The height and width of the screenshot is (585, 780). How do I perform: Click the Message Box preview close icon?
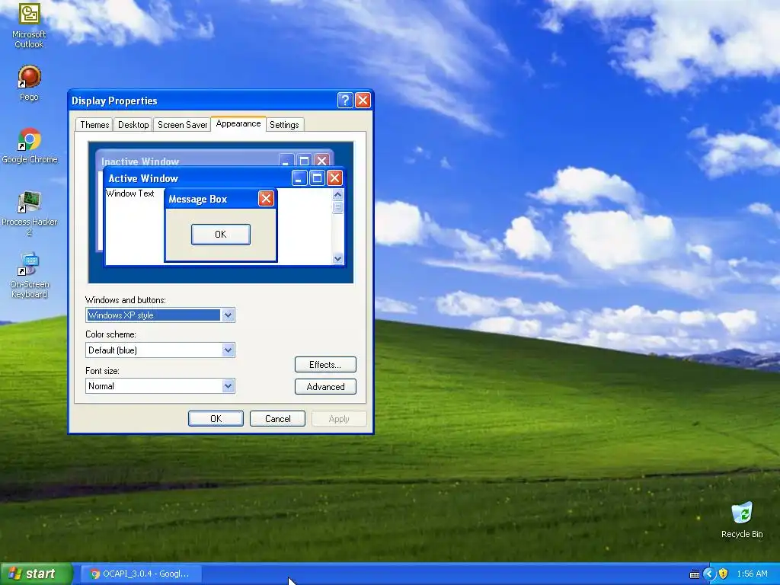point(266,199)
